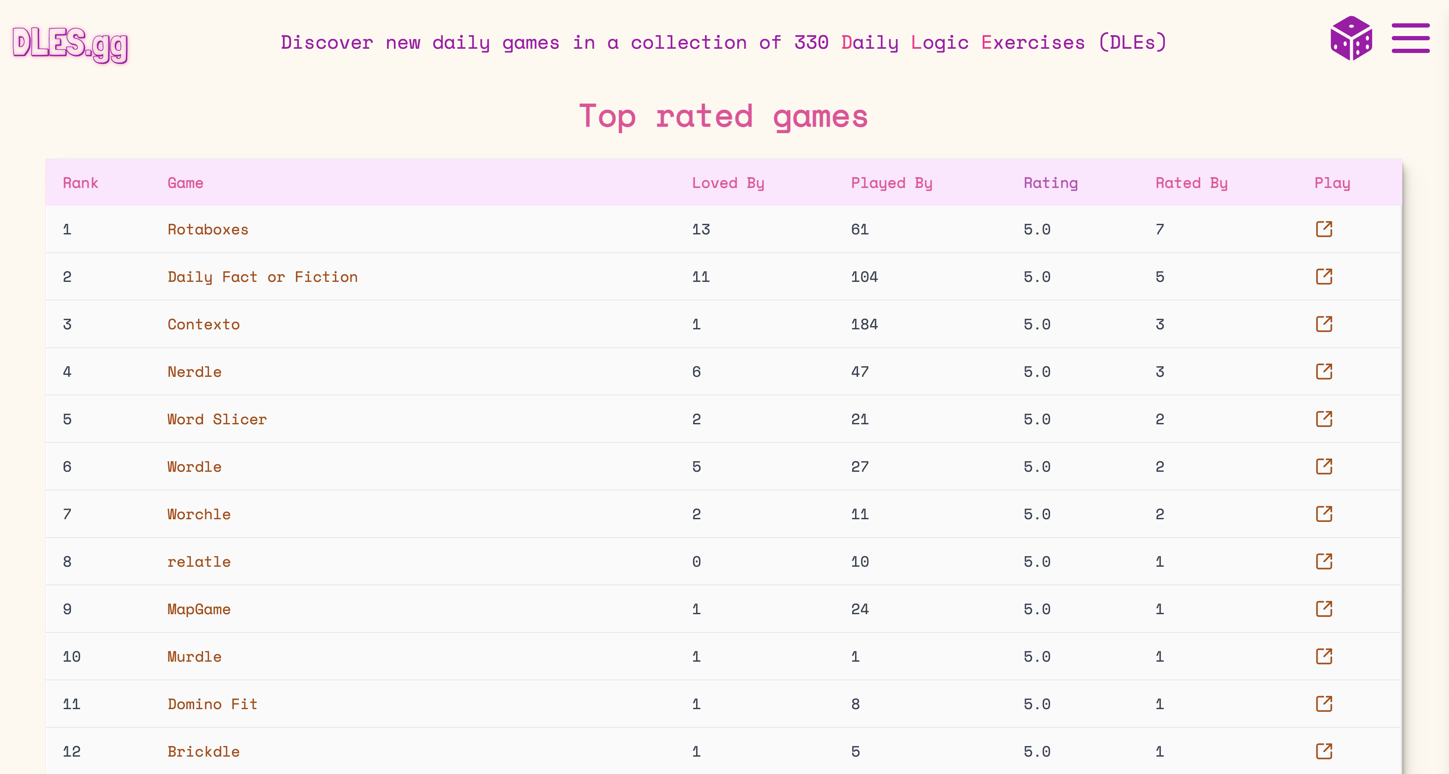Image resolution: width=1449 pixels, height=774 pixels.
Task: Open the Word Slicer link
Action: 217,419
